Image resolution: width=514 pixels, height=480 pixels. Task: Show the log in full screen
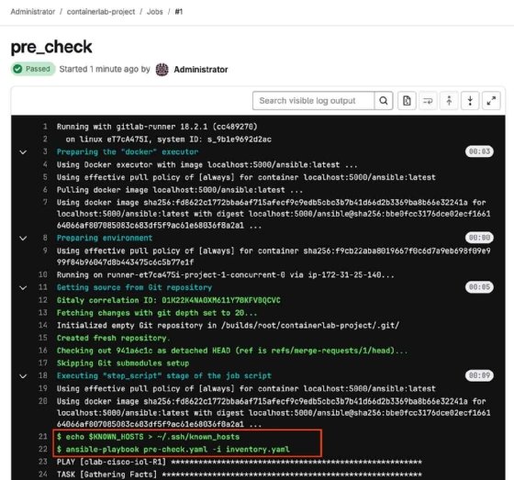tap(491, 101)
